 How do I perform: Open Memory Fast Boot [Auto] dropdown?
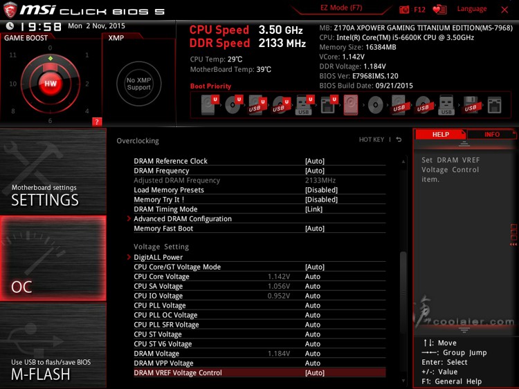coord(314,229)
